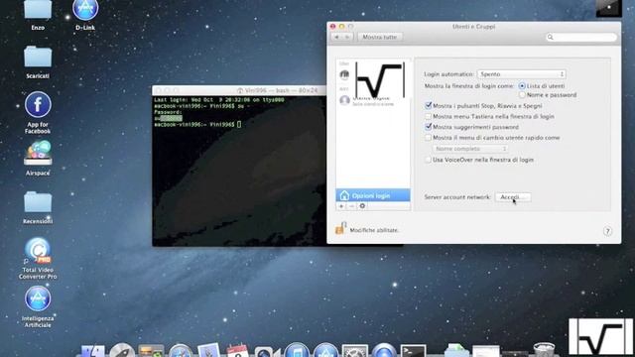The image size is (635, 357).
Task: Open Terminal icon in the Dock
Action: [413, 351]
